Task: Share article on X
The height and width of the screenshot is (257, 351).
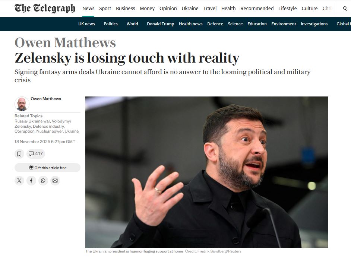Action: coord(19,181)
